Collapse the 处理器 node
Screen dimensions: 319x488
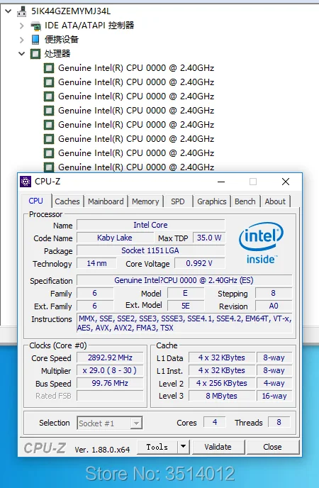tap(21, 53)
